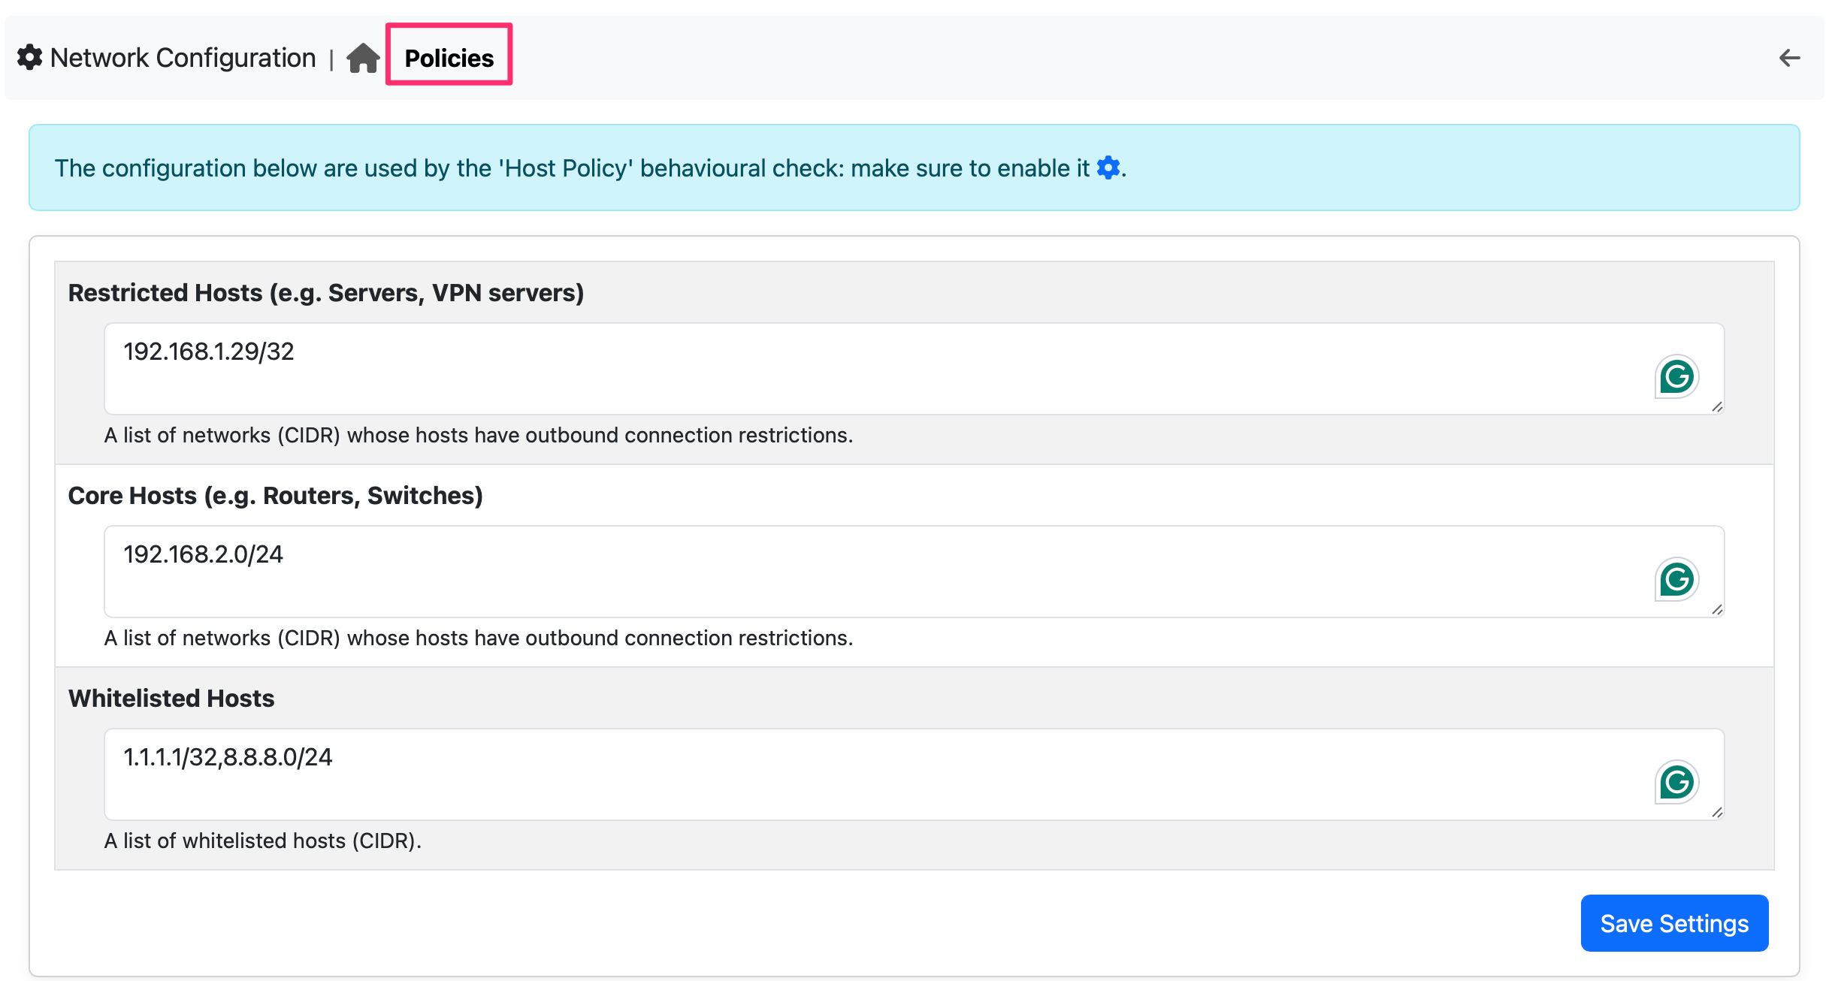Click the Network Configuration title text

click(183, 58)
